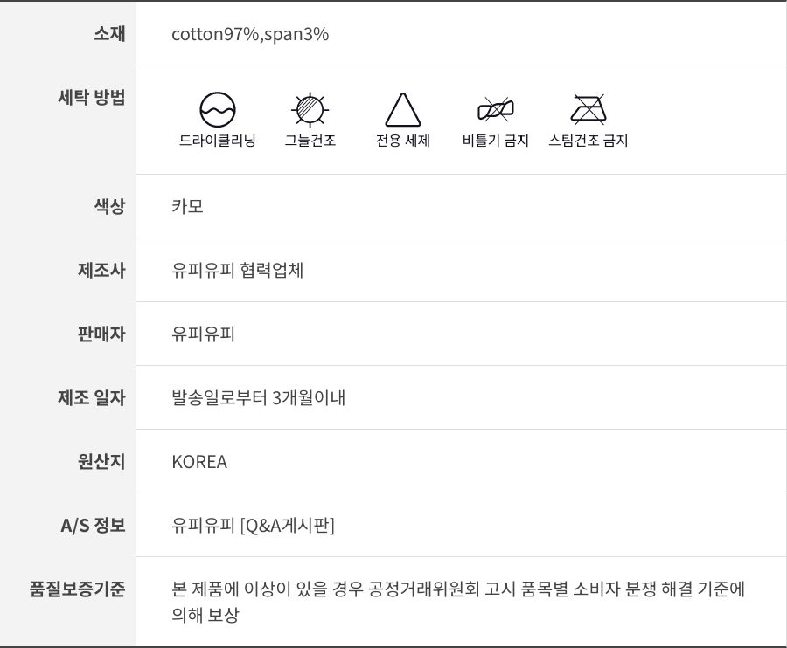Click the 전용 세제 caption text

coord(402,141)
